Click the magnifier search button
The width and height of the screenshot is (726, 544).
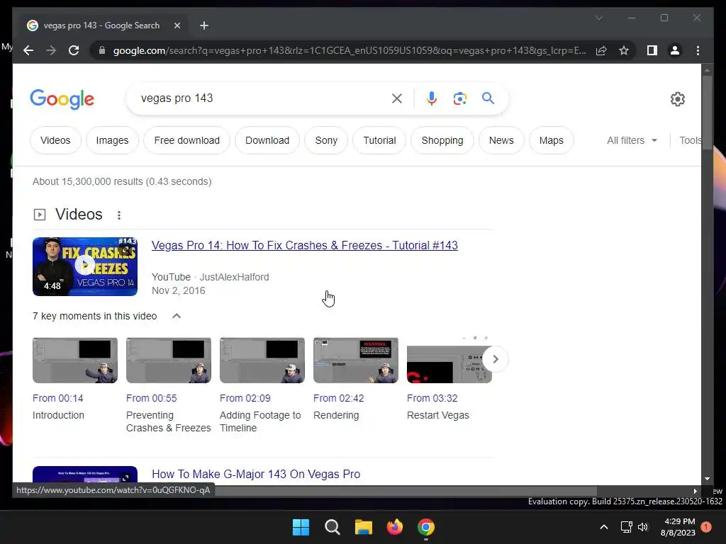pos(488,98)
